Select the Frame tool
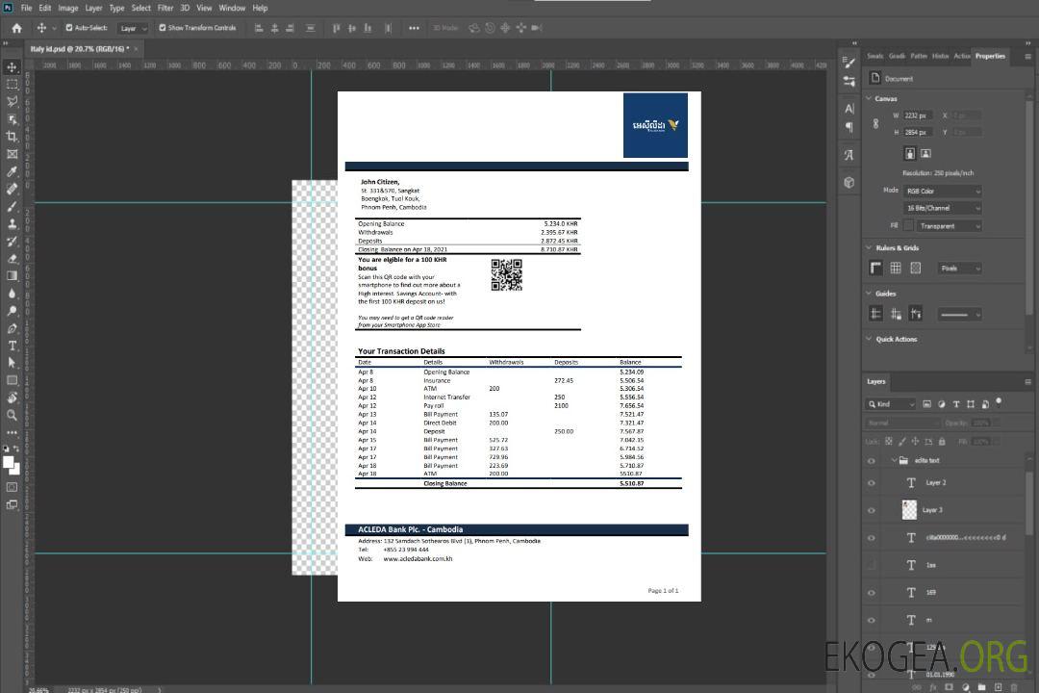The height and width of the screenshot is (693, 1039). (12, 154)
